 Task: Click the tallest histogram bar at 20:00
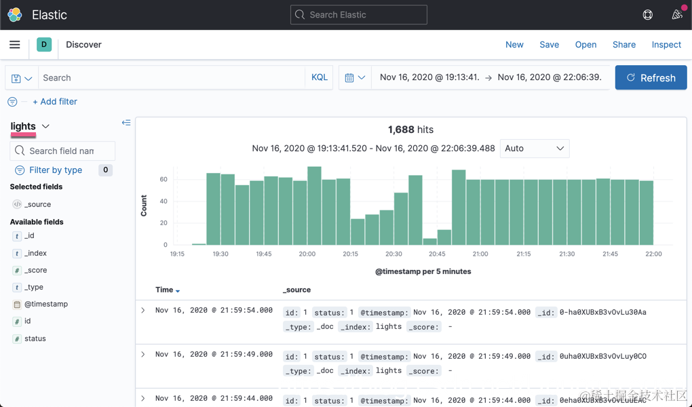click(314, 206)
